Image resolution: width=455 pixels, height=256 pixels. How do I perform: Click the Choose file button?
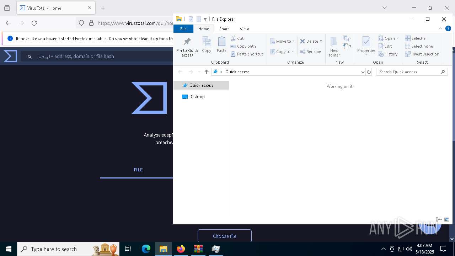225,236
